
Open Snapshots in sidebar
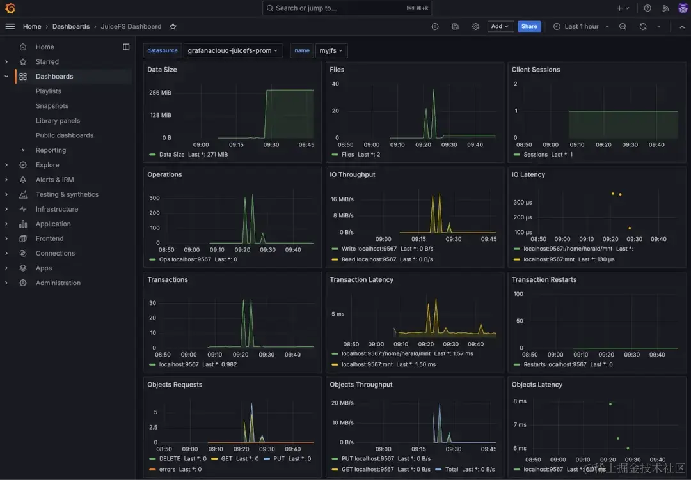click(x=52, y=105)
